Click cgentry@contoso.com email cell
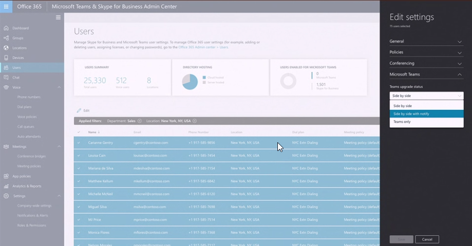 (151, 143)
